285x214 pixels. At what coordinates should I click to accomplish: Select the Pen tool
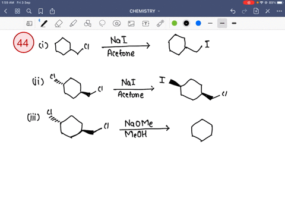tap(44, 23)
